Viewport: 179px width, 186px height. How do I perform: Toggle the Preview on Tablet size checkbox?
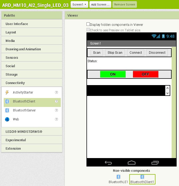point(88,30)
